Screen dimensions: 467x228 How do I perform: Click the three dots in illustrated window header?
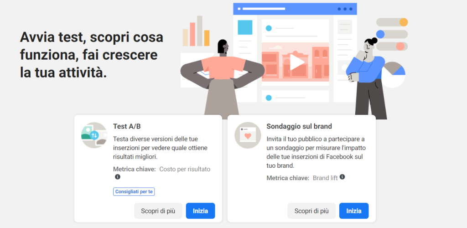click(345, 9)
